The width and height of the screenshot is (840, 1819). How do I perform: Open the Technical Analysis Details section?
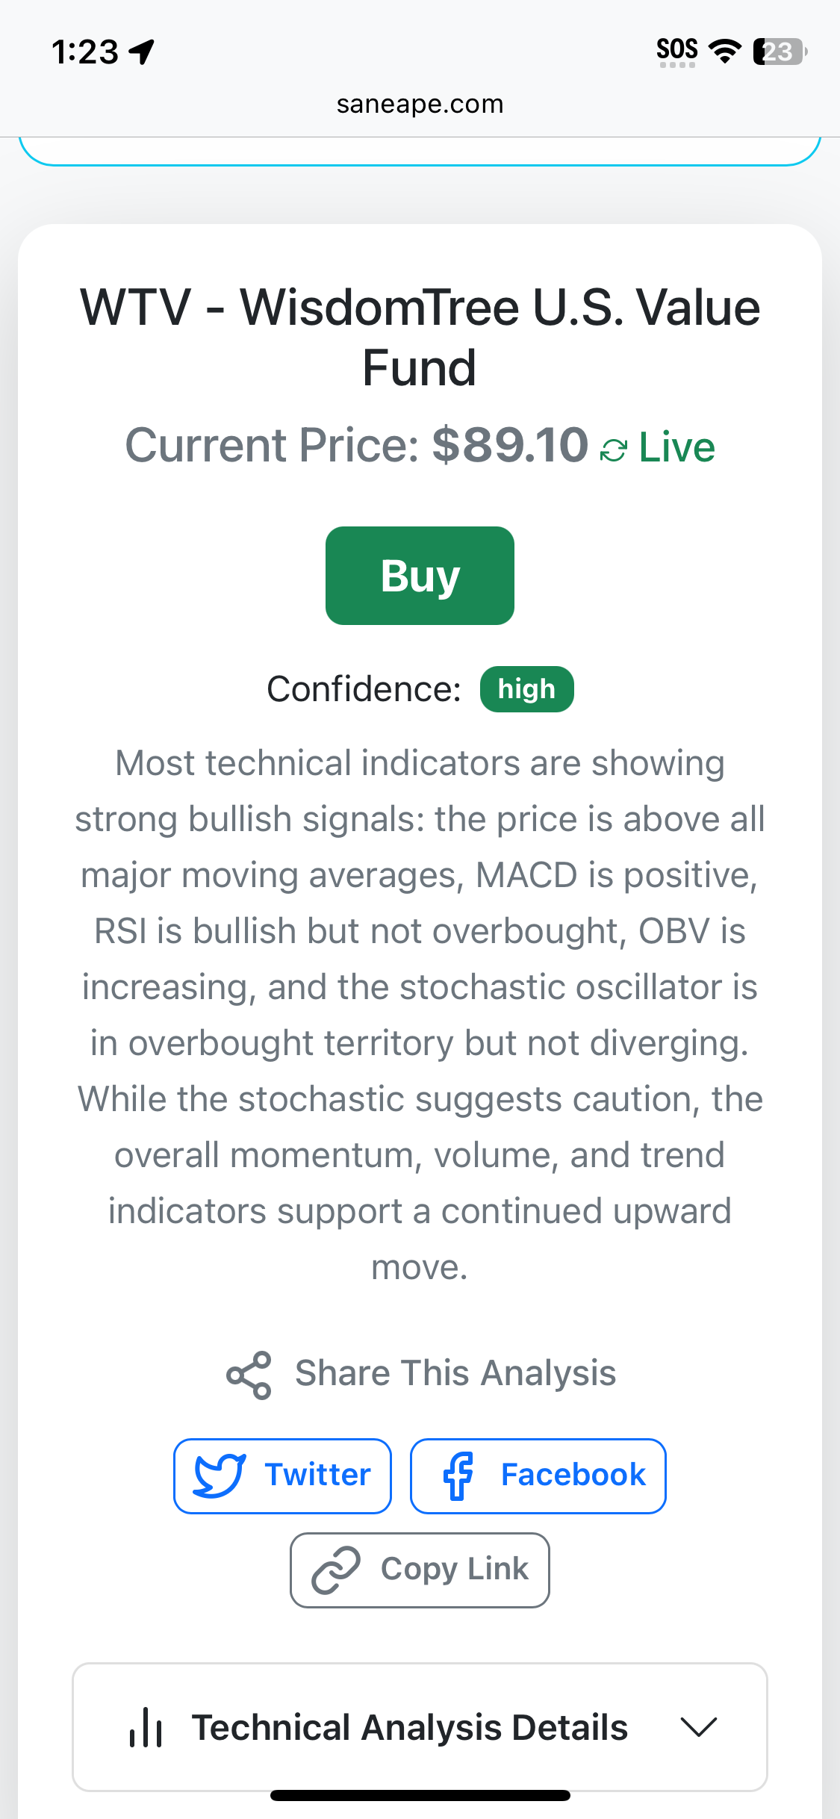pyautogui.click(x=420, y=1726)
